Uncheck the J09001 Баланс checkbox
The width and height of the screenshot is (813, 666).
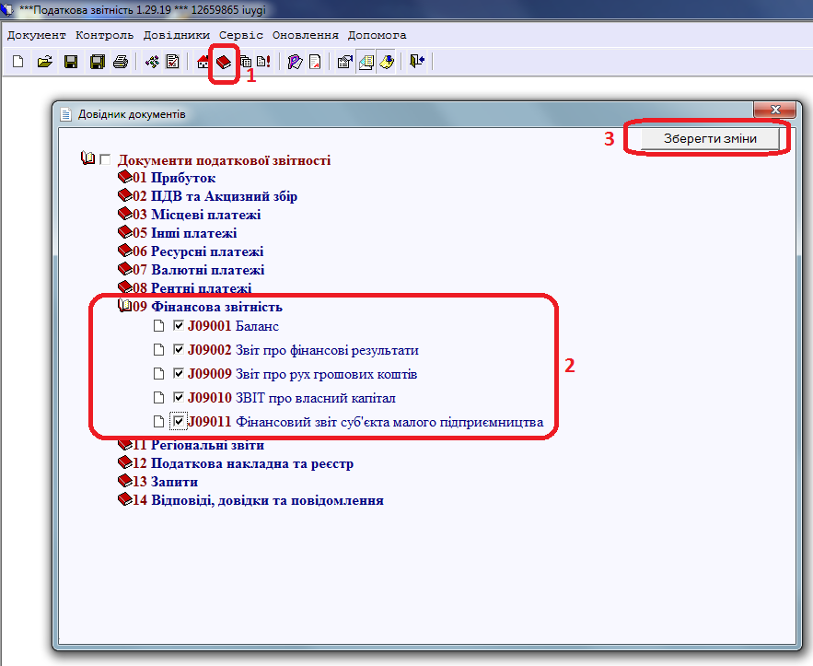(180, 326)
